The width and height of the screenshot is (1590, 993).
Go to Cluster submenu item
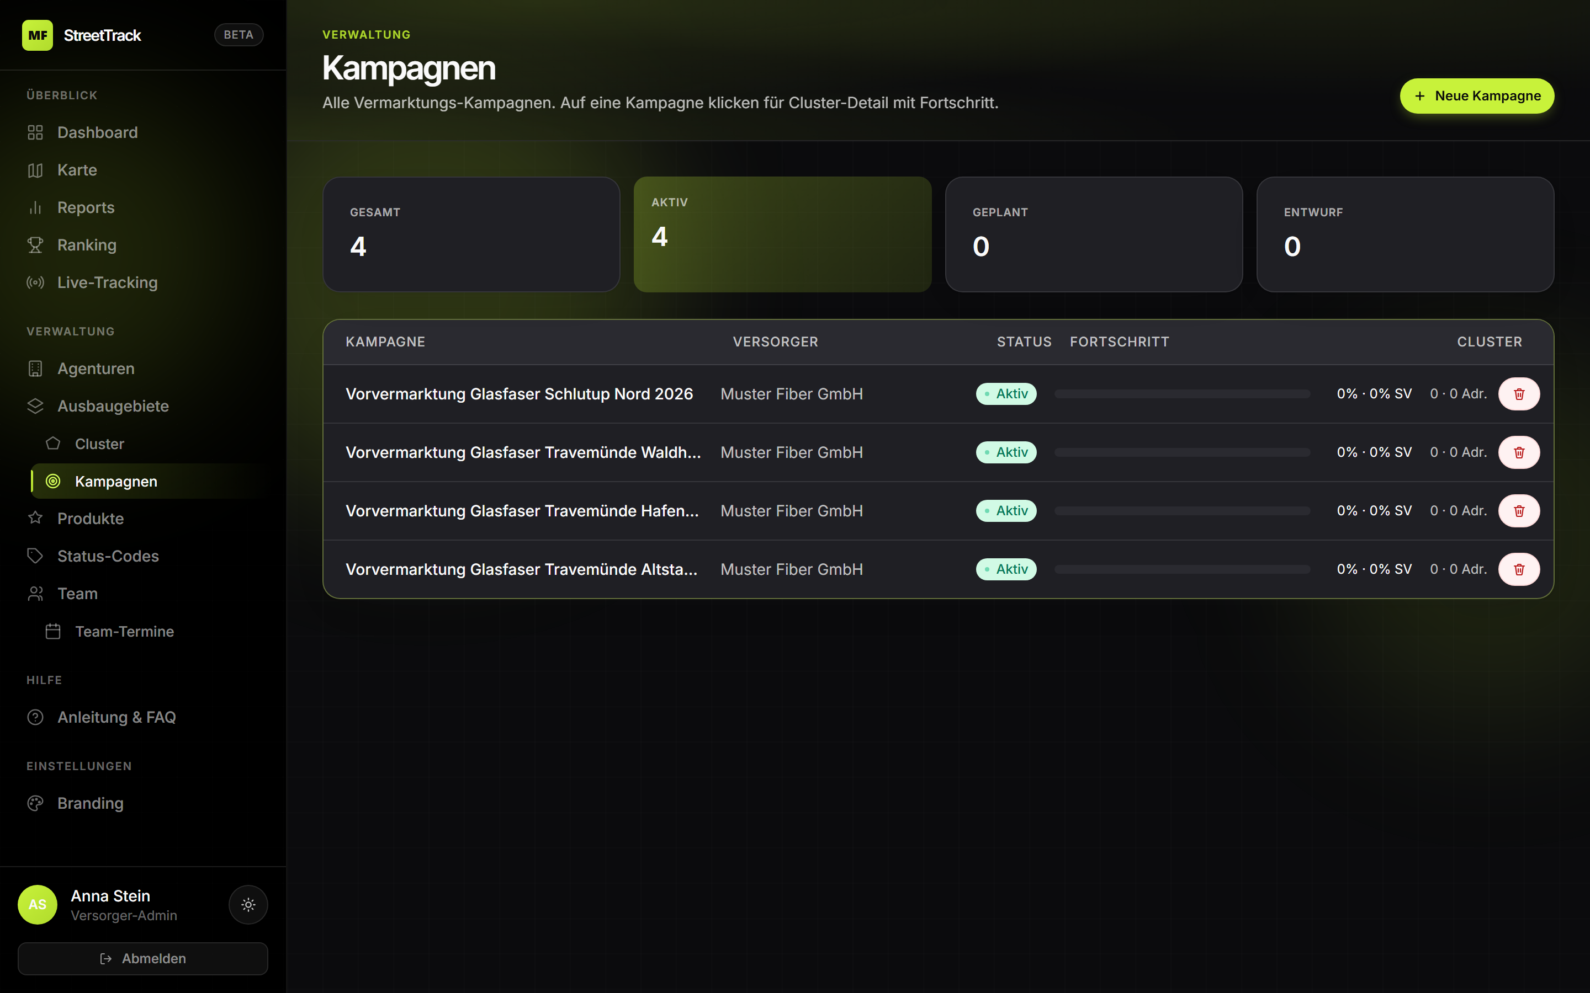click(x=99, y=444)
